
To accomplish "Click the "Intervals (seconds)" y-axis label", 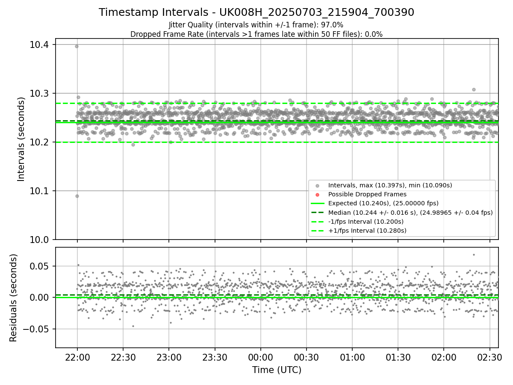I will point(21,139).
